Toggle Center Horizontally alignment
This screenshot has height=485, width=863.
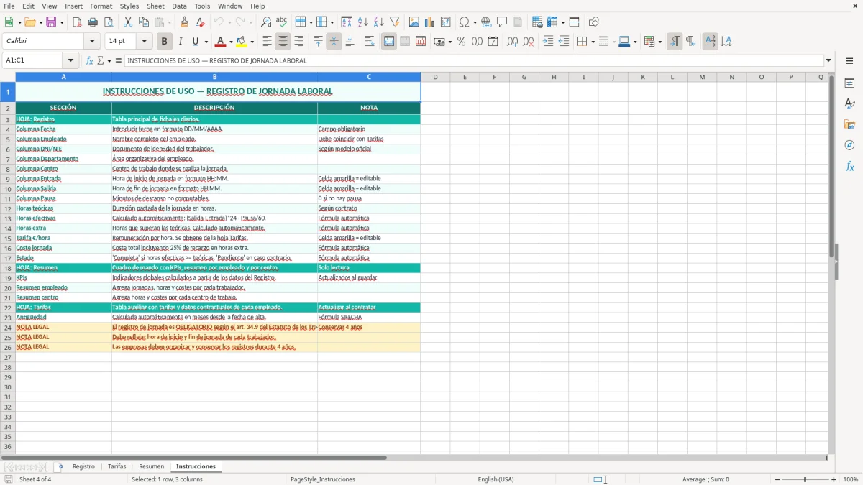pos(283,42)
